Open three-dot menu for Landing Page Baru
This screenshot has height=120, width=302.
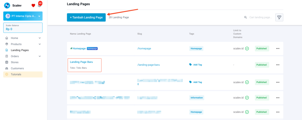click(x=278, y=65)
